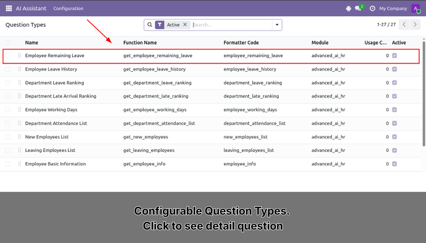The height and width of the screenshot is (243, 426).
Task: Open the Department Late Arrival Ranking record
Action: [60, 96]
